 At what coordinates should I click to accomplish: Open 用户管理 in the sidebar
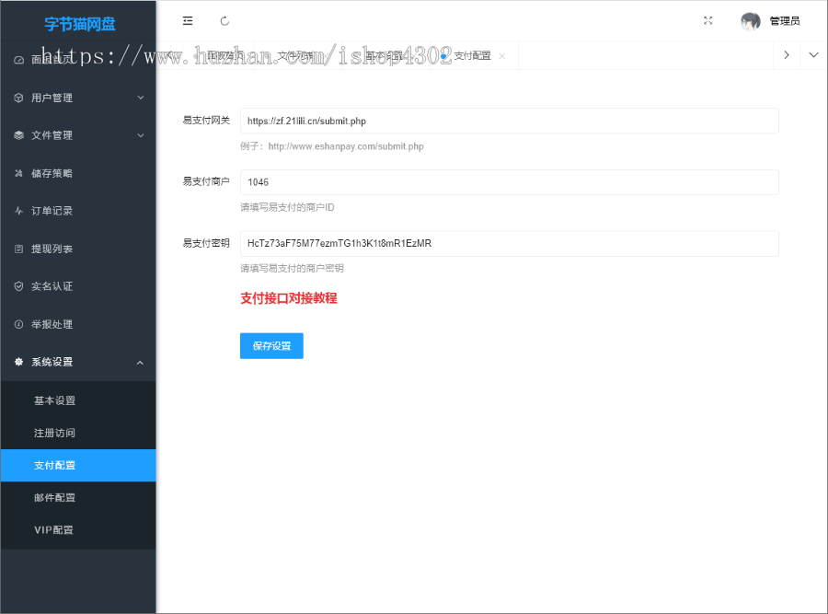coord(78,98)
